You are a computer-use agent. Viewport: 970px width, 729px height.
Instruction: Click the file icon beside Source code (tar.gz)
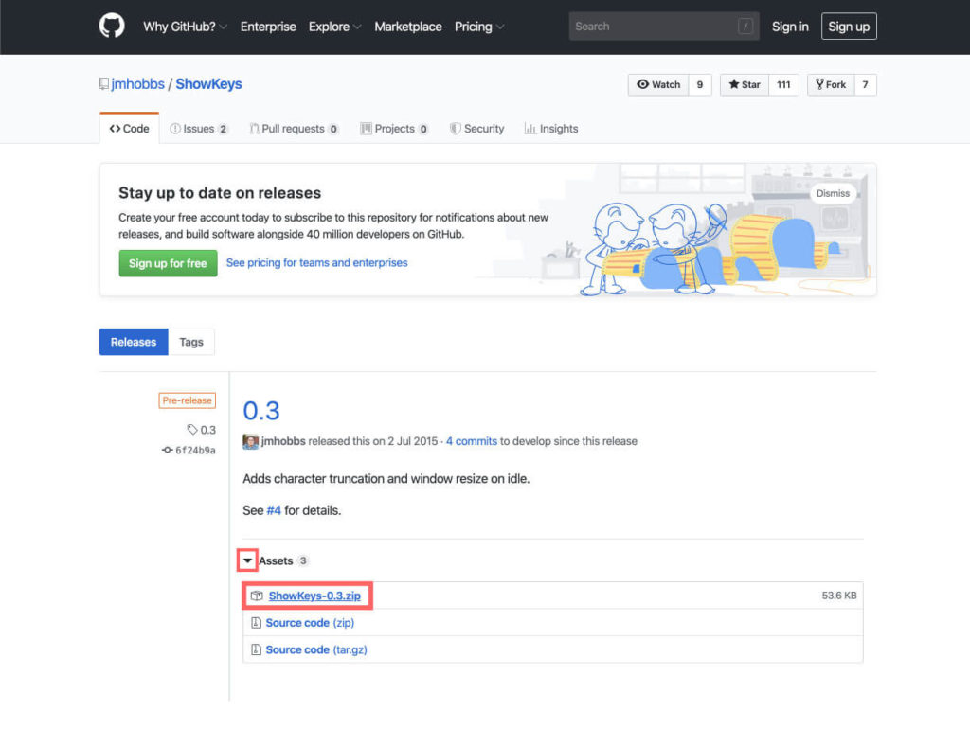(x=256, y=649)
